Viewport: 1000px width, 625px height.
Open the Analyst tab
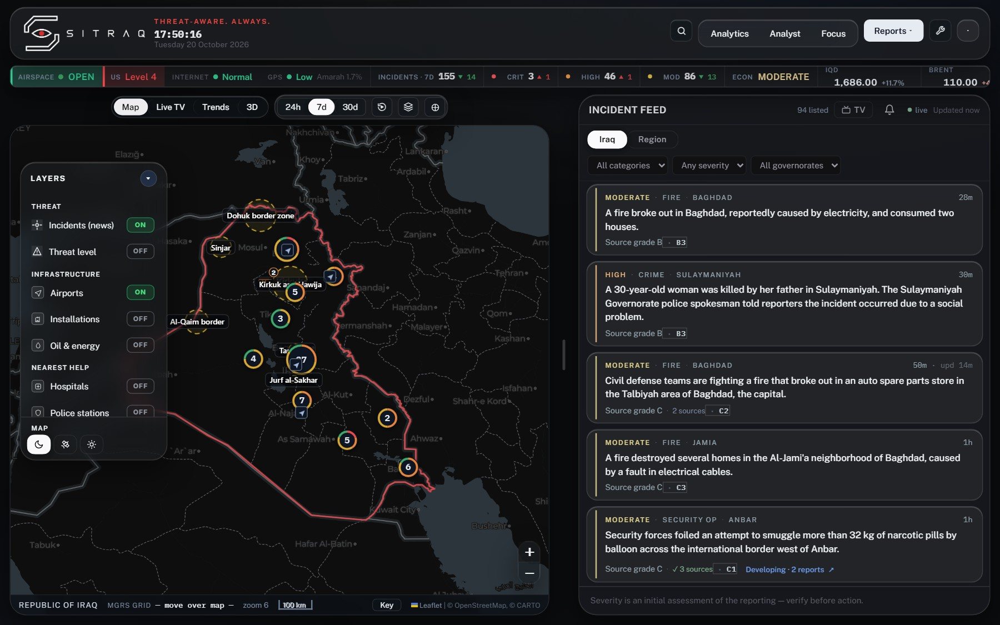coord(785,34)
